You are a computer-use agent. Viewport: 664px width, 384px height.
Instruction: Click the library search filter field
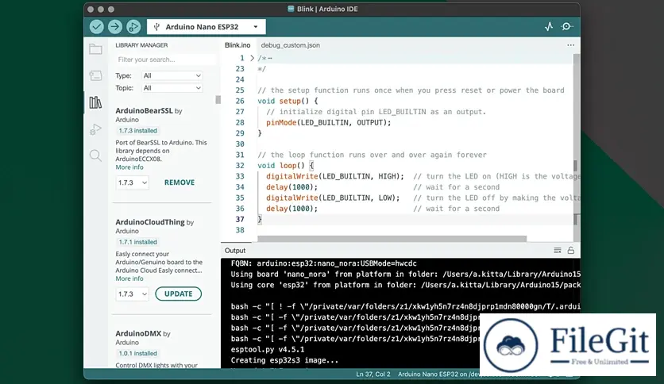click(165, 60)
